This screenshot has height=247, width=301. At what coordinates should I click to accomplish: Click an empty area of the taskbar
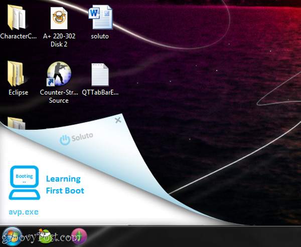(201, 236)
